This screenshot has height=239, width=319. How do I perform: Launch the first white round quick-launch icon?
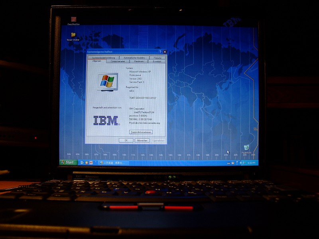[x=82, y=163]
